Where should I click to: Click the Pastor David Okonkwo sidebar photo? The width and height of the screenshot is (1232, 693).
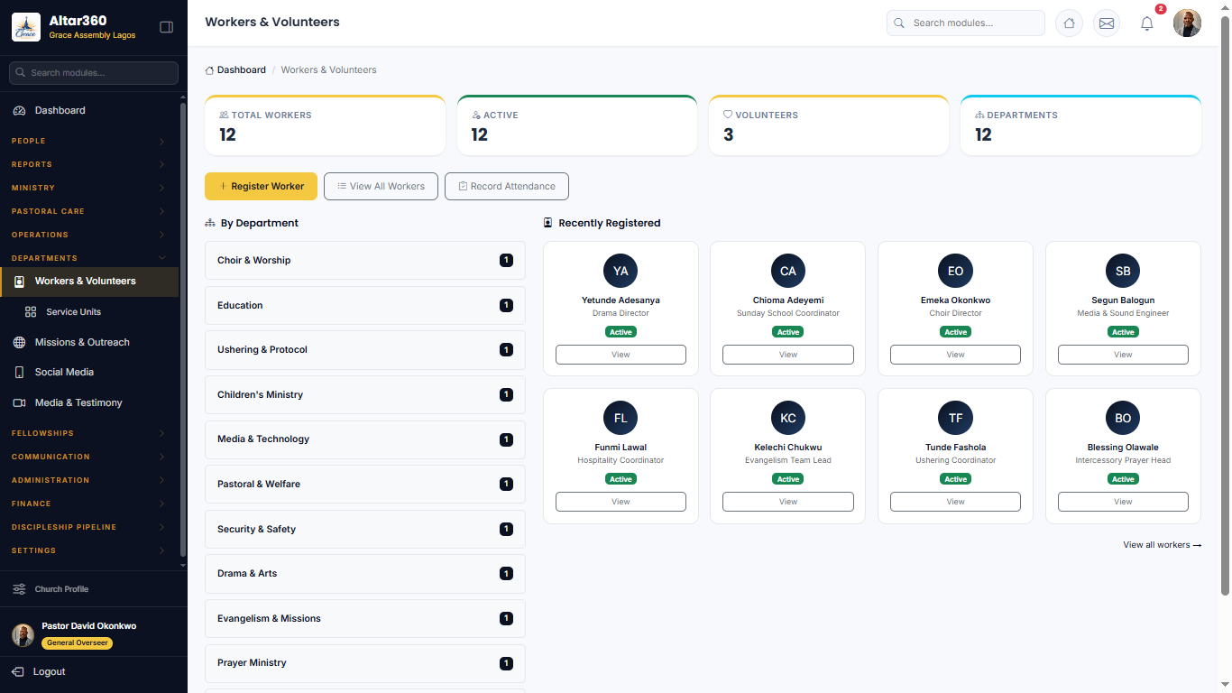tap(23, 635)
